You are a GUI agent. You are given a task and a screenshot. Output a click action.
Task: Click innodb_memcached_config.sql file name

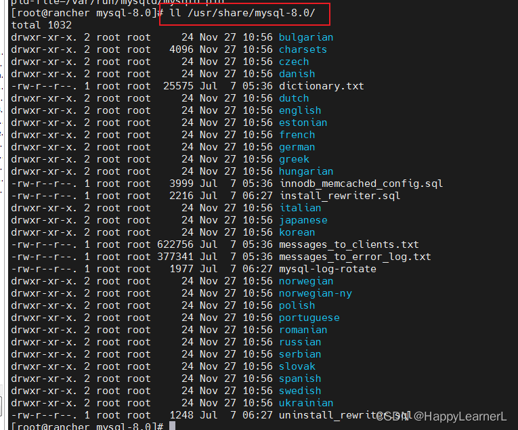361,184
